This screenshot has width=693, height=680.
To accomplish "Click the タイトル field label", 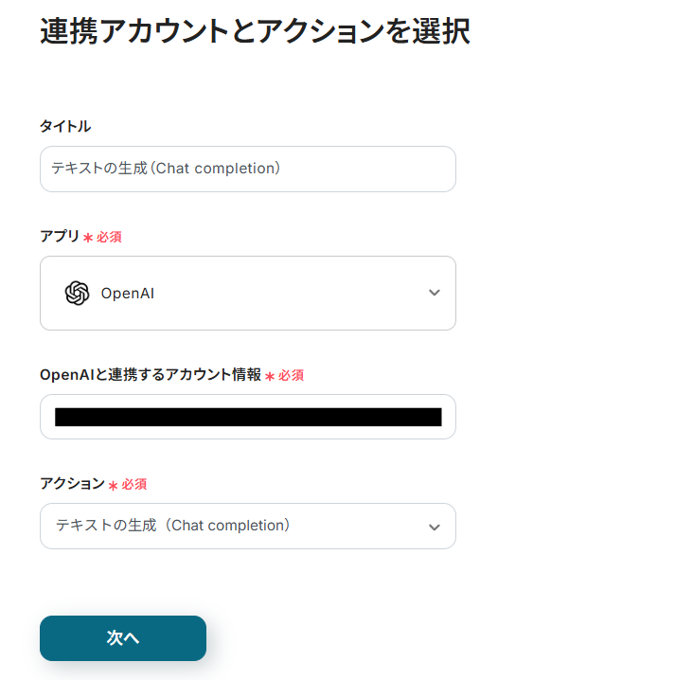I will click(x=65, y=126).
